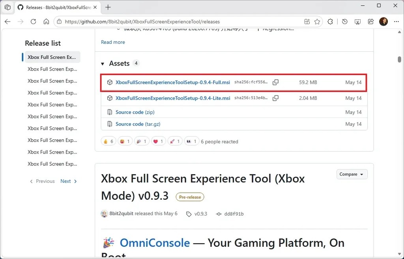Click the package icon beside Lite.msi
This screenshot has height=259, width=404.
click(x=110, y=98)
